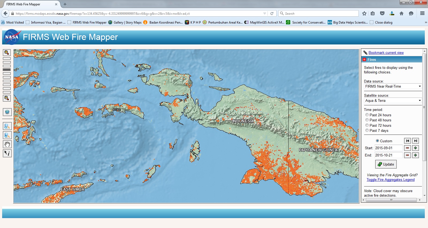
Task: Jump to the first time step
Action: click(407, 141)
